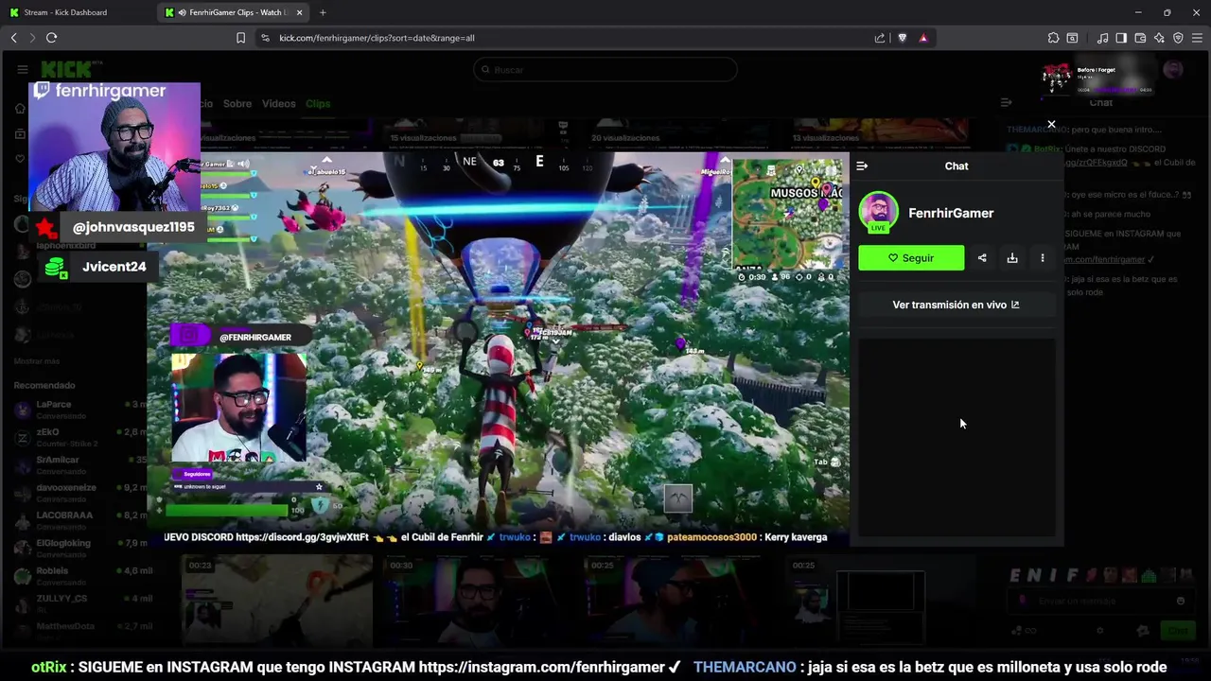Open browser share icon in address bar
The height and width of the screenshot is (681, 1211).
(880, 38)
